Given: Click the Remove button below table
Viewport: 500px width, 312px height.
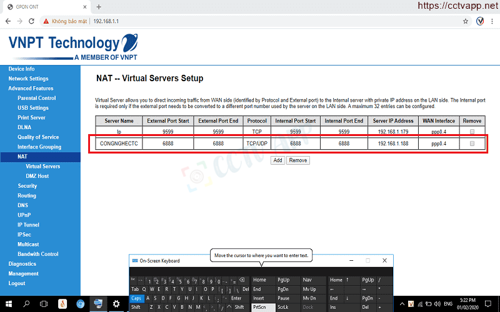Looking at the screenshot, I should coord(297,160).
